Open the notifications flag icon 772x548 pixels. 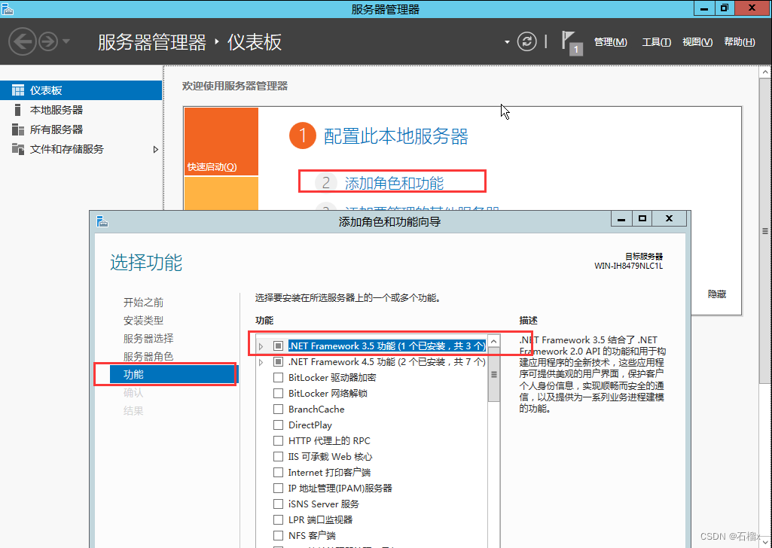[x=571, y=42]
